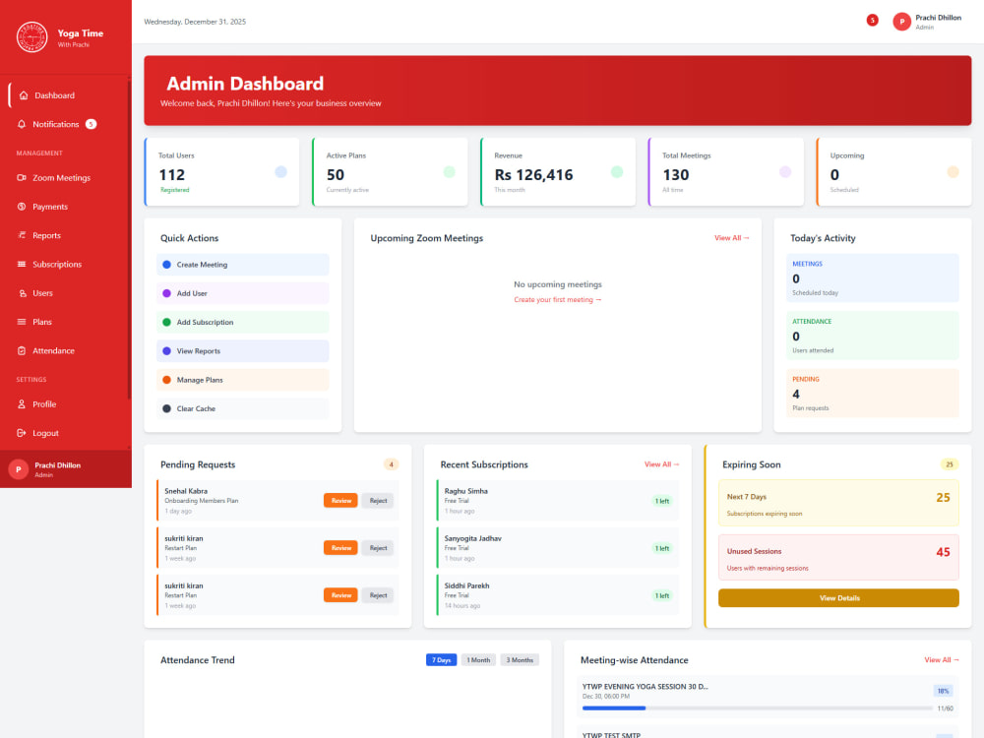984x738 pixels.
Task: Open the Dashboard home icon
Action: (24, 95)
